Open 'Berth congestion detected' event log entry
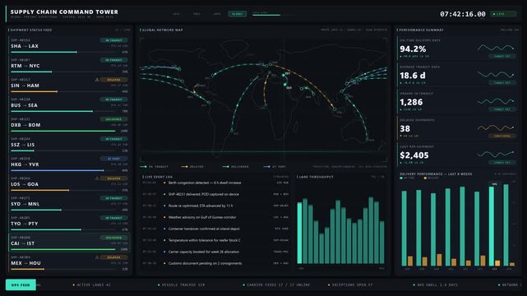Screen dimensions: 527x296 point(215,183)
